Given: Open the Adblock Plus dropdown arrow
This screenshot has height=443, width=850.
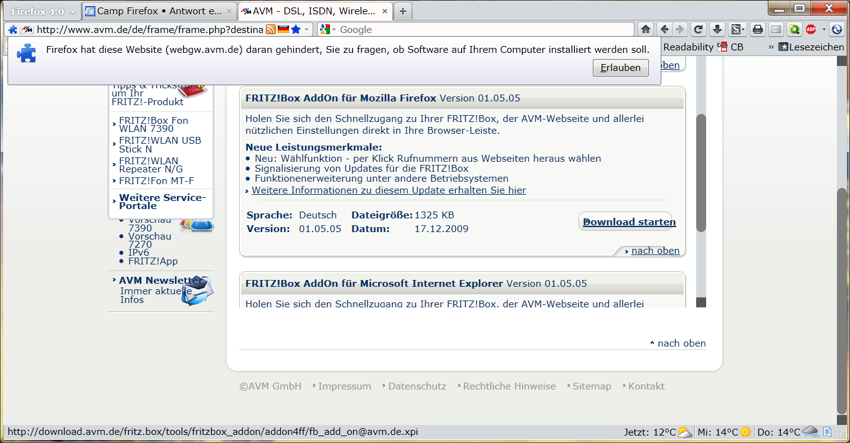Looking at the screenshot, I should pyautogui.click(x=824, y=29).
